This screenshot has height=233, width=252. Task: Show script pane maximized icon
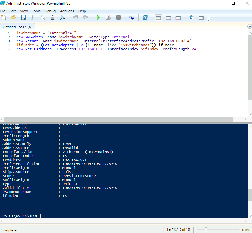[178, 18]
